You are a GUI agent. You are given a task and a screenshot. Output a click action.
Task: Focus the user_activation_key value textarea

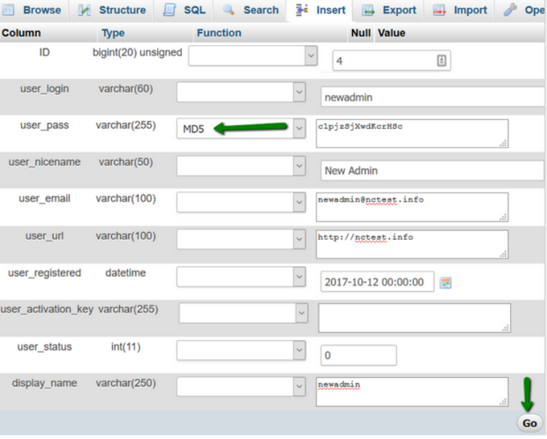414,318
